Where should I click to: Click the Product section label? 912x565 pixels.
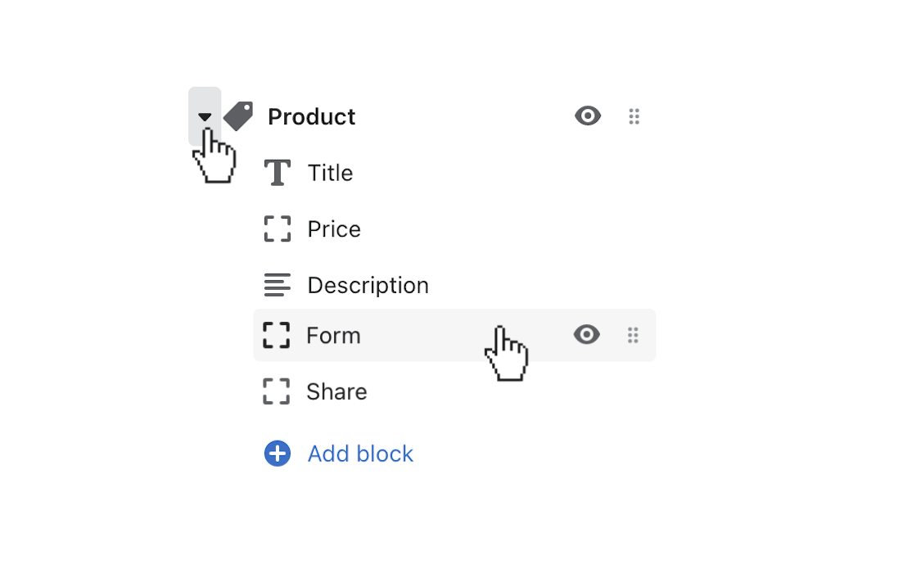click(311, 115)
